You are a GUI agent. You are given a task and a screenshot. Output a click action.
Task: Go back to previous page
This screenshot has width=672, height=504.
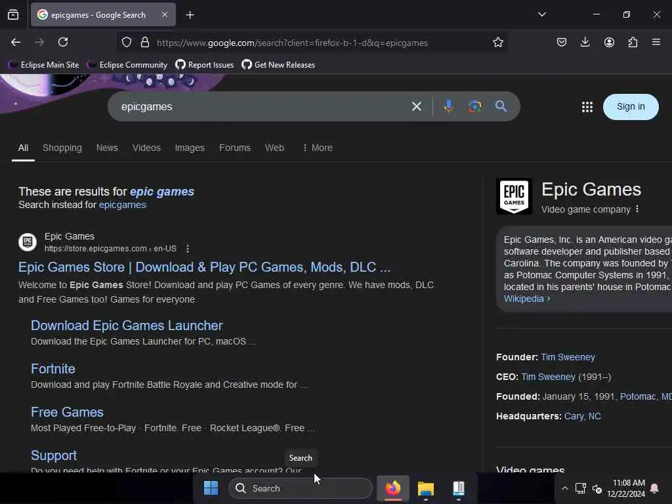16,42
